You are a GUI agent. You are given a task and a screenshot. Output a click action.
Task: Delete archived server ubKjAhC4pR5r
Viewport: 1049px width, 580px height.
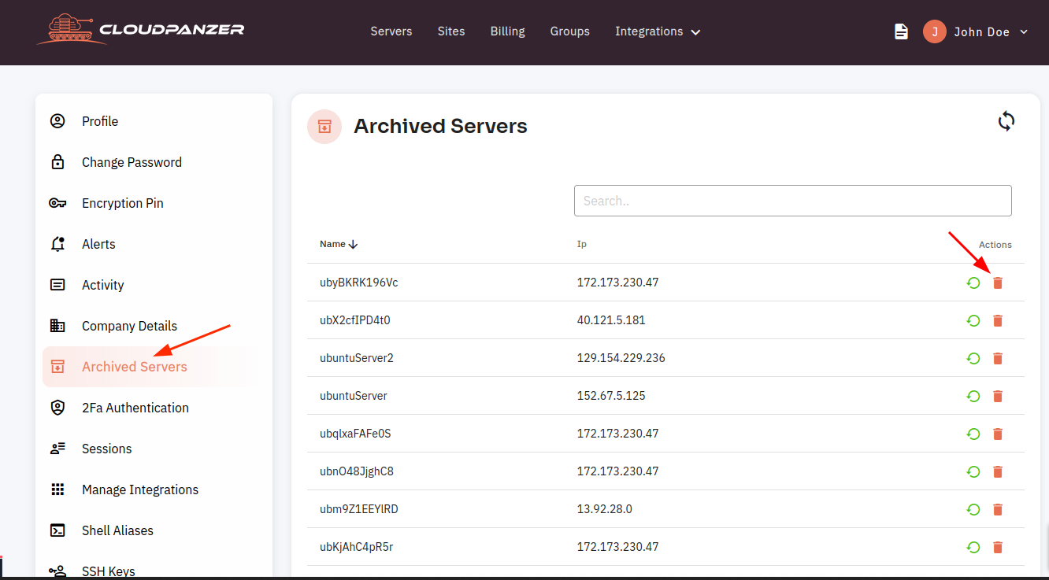click(998, 547)
